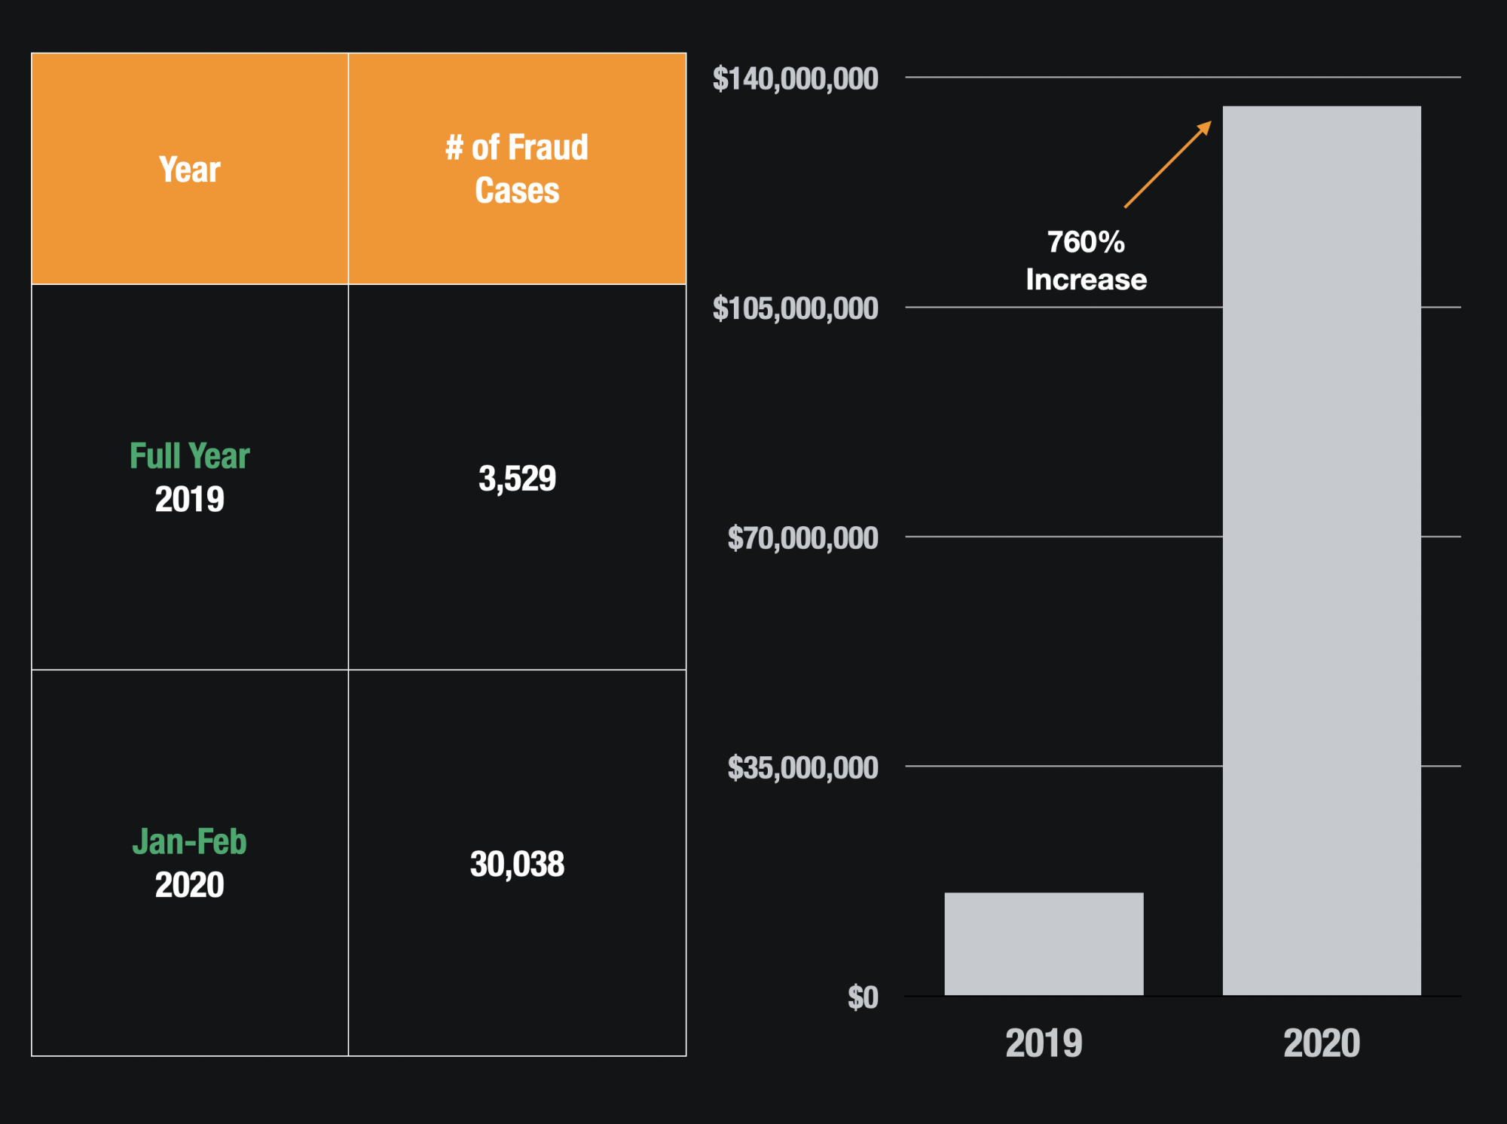The image size is (1507, 1124).
Task: Click the orange arrow pointing at 2020 bar
Action: [1167, 164]
